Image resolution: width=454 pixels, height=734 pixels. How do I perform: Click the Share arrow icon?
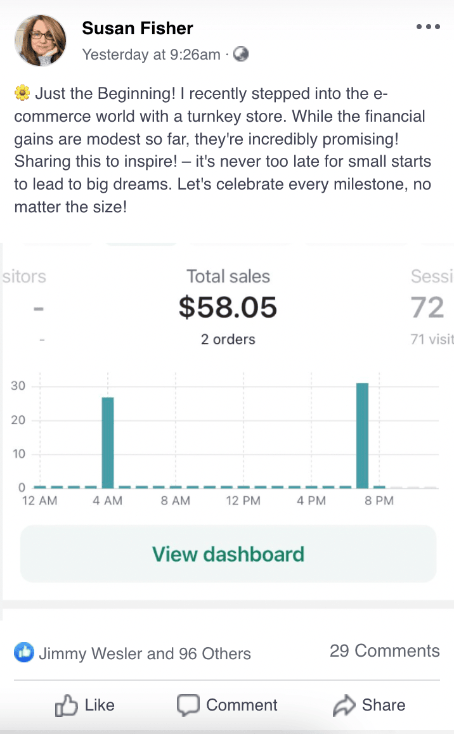coord(344,705)
